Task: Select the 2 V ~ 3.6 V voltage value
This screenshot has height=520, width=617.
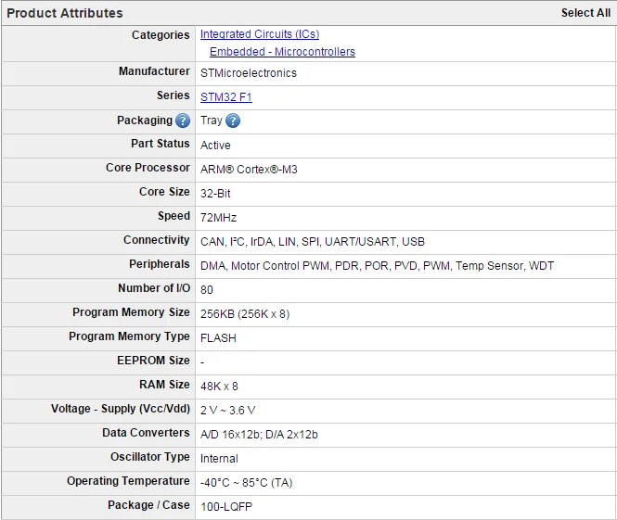Action: click(x=227, y=410)
